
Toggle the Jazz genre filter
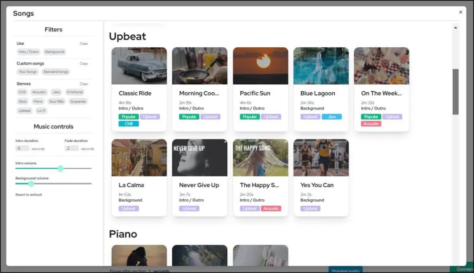[56, 92]
